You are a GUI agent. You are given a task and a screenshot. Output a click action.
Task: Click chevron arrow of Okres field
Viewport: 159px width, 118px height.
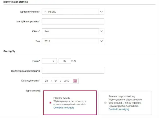point(101,31)
